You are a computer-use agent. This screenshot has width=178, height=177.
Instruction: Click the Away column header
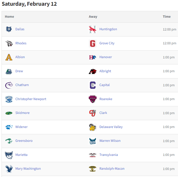tap(93, 17)
